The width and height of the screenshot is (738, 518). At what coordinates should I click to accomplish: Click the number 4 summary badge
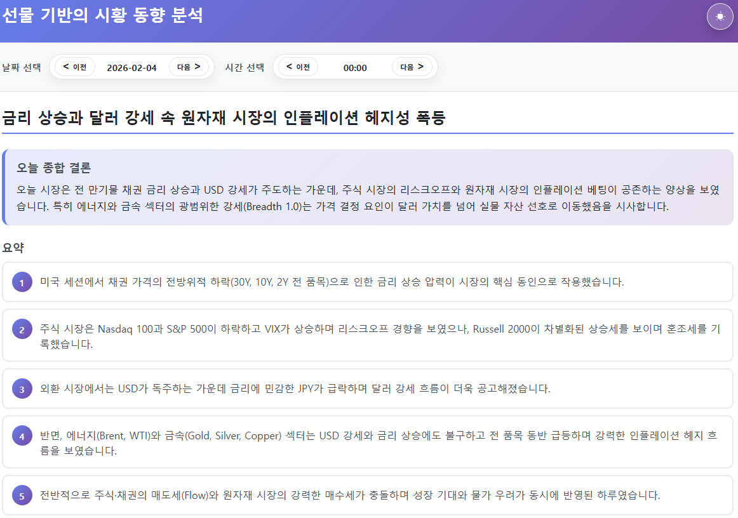(22, 436)
